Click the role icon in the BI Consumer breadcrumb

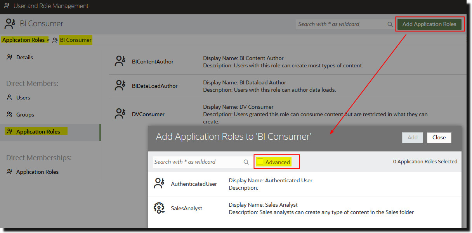(x=55, y=40)
